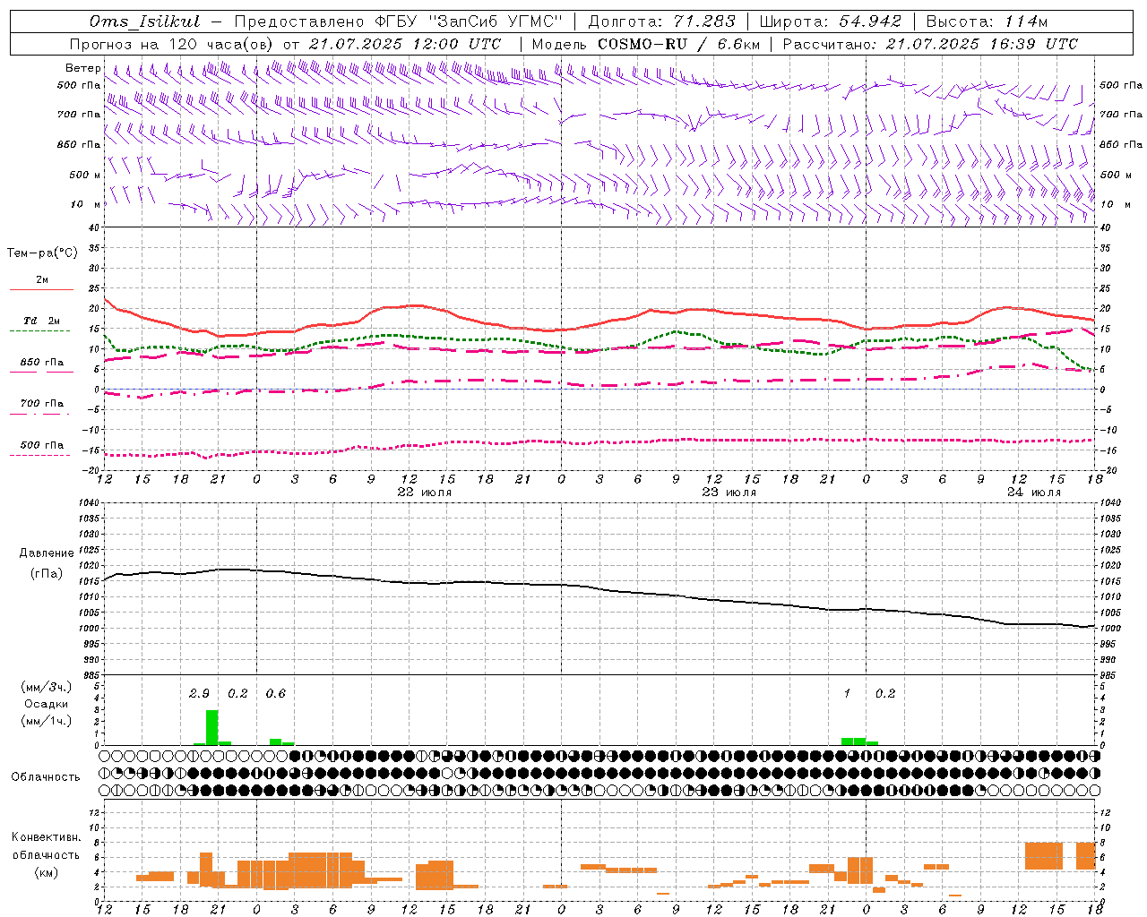Select the (км) unit label under облачность
The width and height of the screenshot is (1147, 917).
click(x=46, y=872)
